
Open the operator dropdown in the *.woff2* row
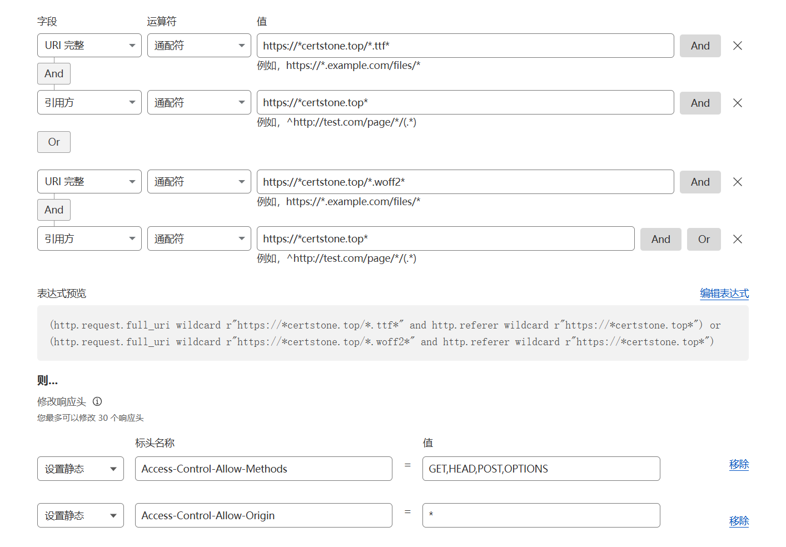coord(198,182)
